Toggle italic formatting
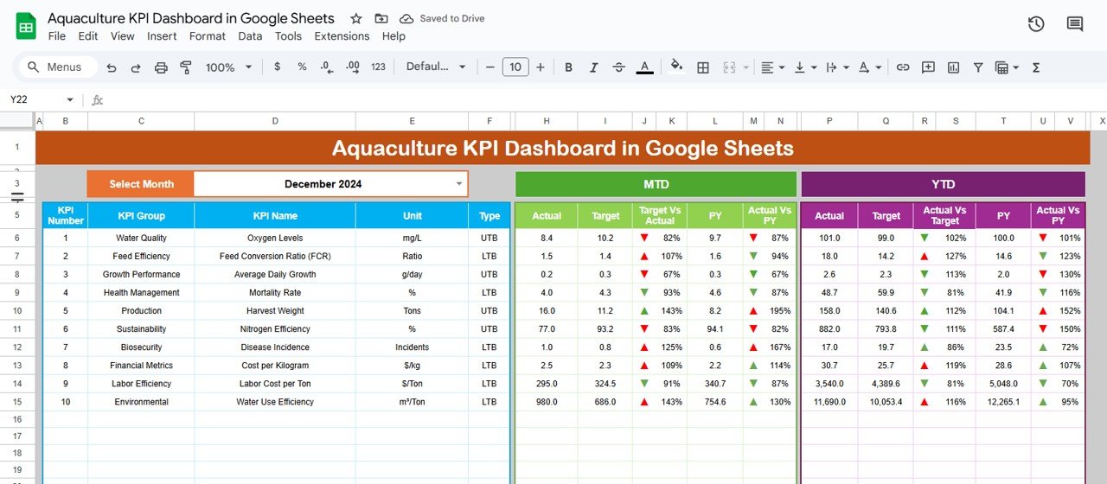1107x484 pixels. (x=593, y=67)
